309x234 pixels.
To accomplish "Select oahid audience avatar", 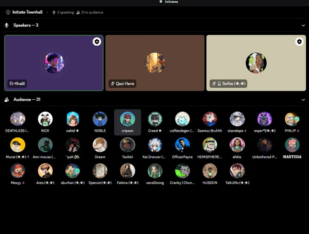I will pyautogui.click(x=73, y=119).
